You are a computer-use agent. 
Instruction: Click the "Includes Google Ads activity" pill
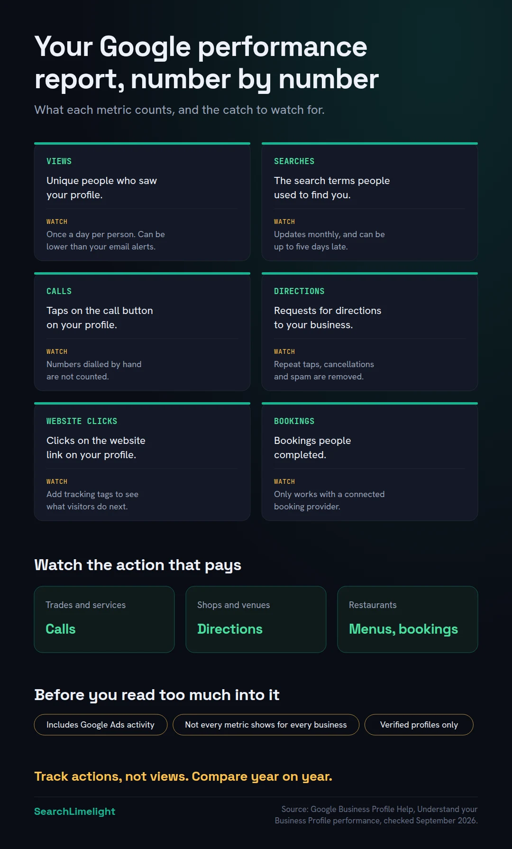click(x=101, y=725)
